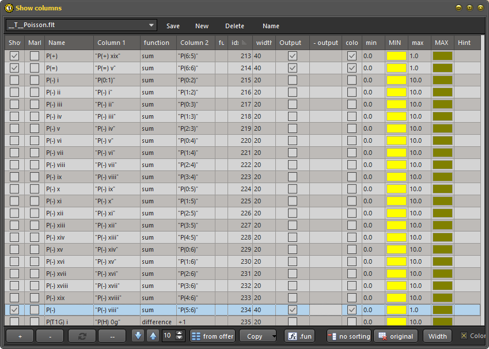
Task: Click the Delete menu item
Action: pos(234,26)
